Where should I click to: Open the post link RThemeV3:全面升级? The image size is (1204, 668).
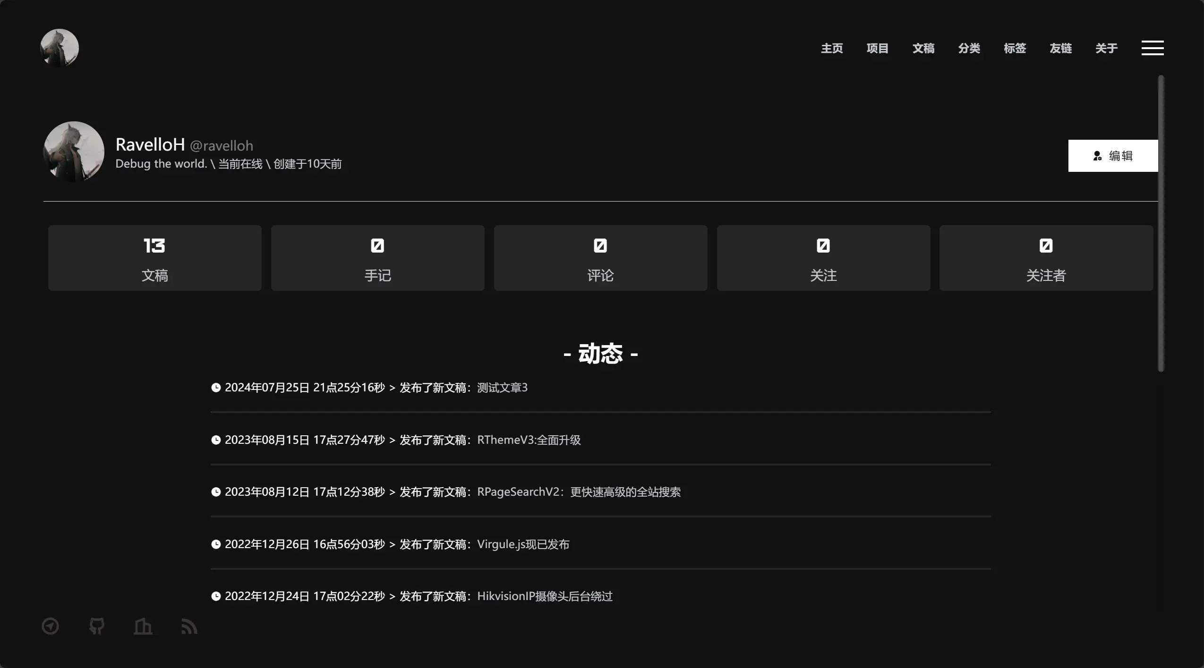point(529,440)
